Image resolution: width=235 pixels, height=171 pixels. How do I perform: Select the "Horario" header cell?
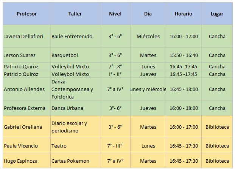[x=183, y=14]
